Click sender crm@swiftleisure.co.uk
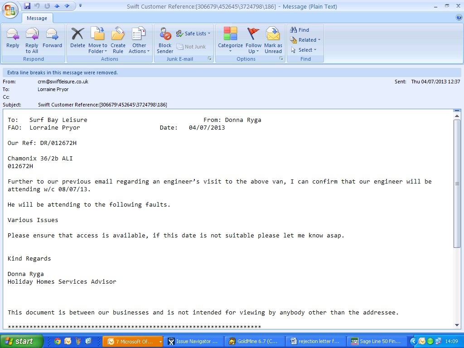This screenshot has width=464, height=348. 63,82
